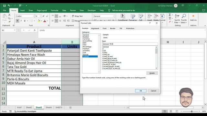This screenshot has height=116, width=207.
Task: Click the Borders icon in Font group
Action: [32, 21]
